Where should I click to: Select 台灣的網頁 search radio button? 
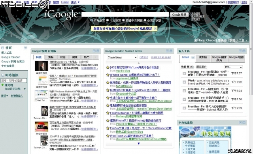pyautogui.click(x=145, y=20)
